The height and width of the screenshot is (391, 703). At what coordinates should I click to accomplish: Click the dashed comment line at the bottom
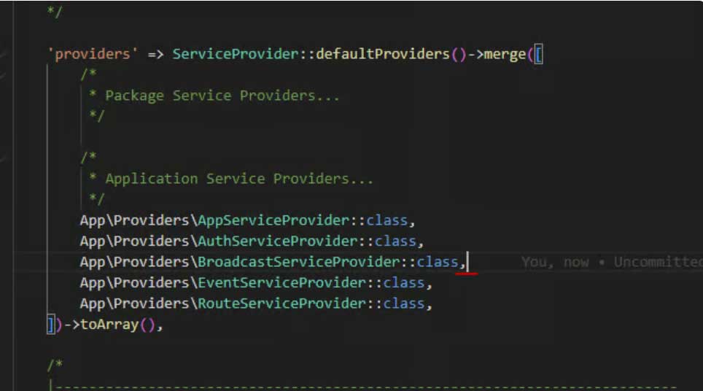[365, 386]
